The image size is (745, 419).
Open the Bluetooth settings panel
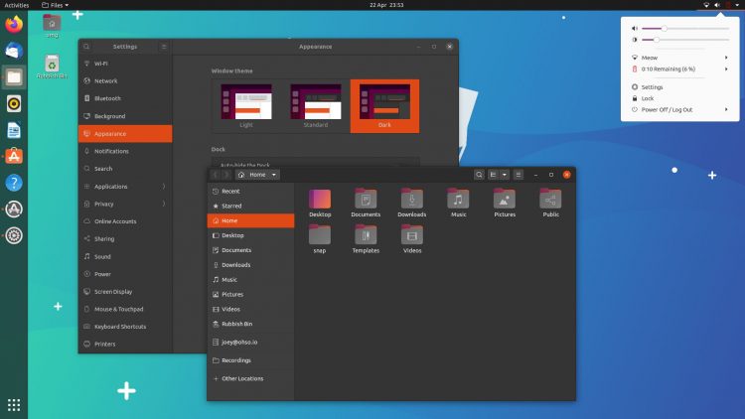(x=125, y=98)
